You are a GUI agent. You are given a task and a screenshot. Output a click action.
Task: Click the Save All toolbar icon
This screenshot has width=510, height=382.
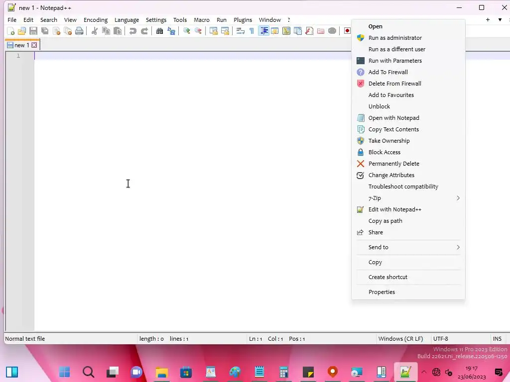45,31
